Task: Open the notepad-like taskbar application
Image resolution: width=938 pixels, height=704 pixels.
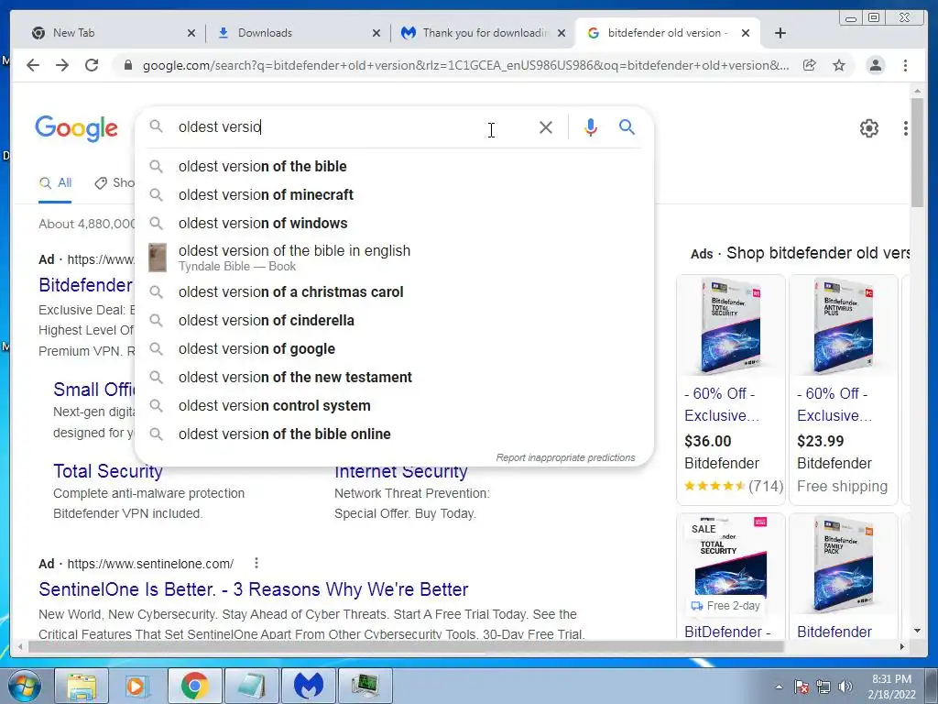Action: (x=251, y=686)
